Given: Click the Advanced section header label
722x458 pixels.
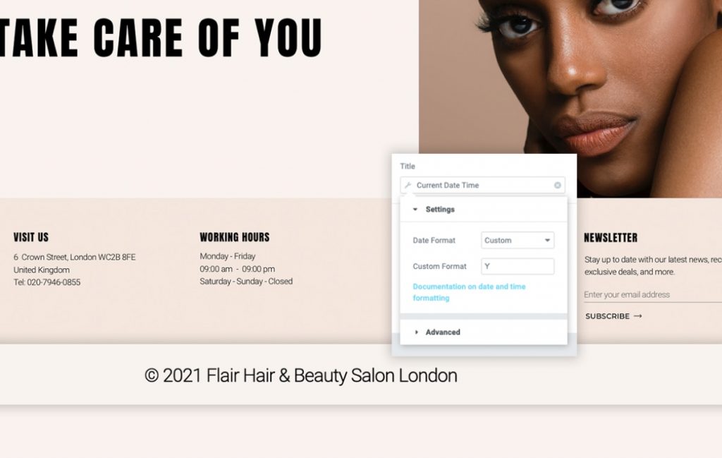Looking at the screenshot, I should tap(443, 332).
